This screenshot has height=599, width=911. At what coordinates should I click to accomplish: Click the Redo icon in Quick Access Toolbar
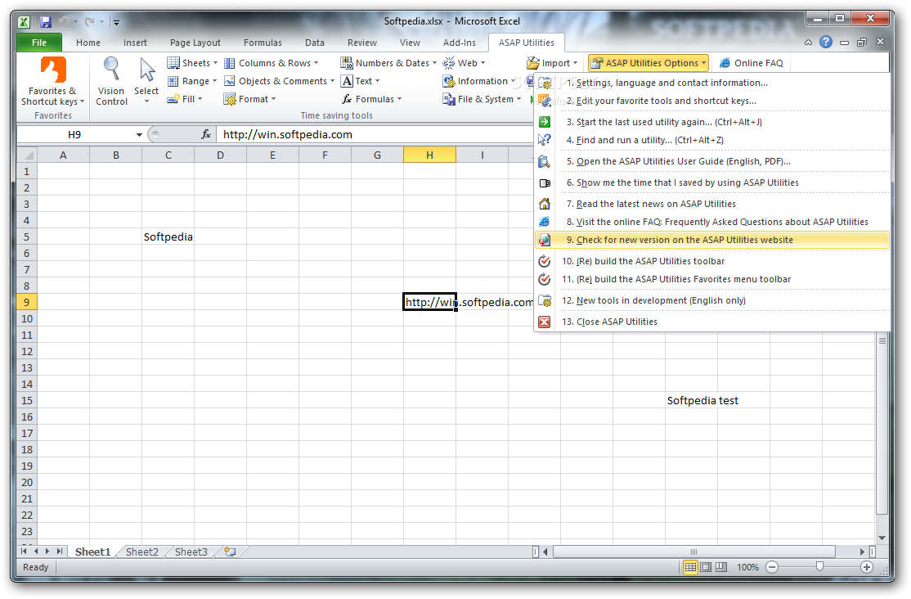tap(89, 21)
